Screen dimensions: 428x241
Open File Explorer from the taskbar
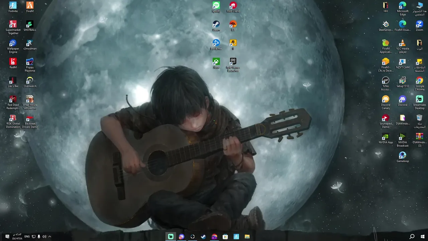click(x=247, y=237)
